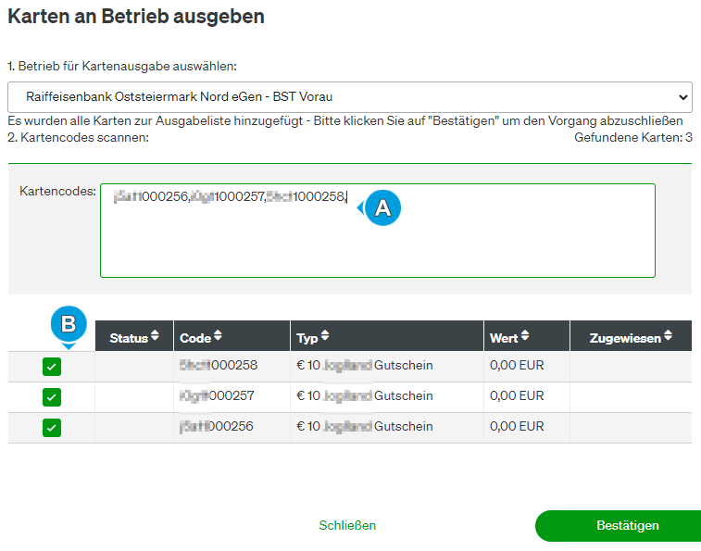Open the Betrieb selection dropdown

tap(350, 97)
